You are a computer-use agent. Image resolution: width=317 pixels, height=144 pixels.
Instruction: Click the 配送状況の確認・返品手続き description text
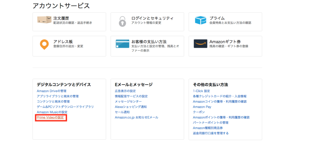(72, 23)
